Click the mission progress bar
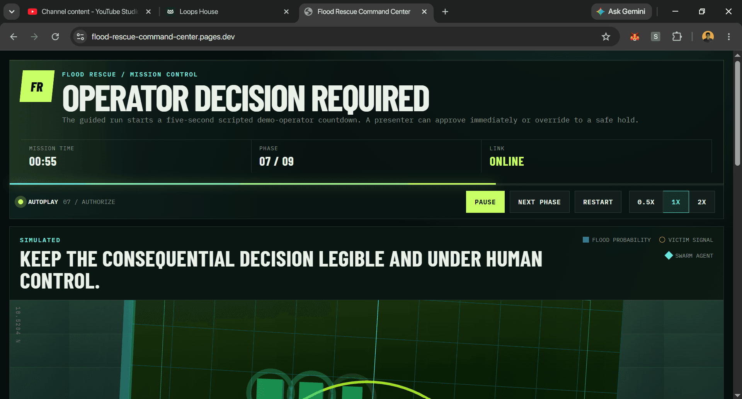 coord(366,184)
